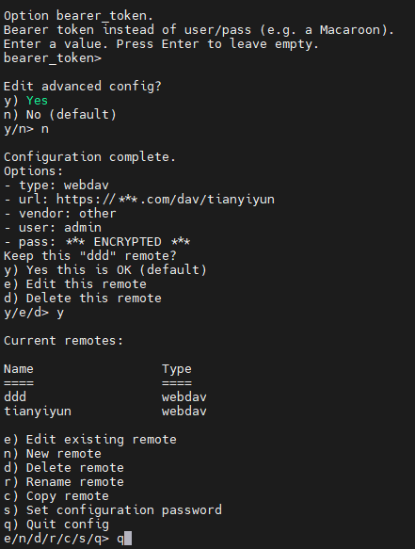
Task: Click the 'Edit existing remote' menu line
Action: (90, 440)
